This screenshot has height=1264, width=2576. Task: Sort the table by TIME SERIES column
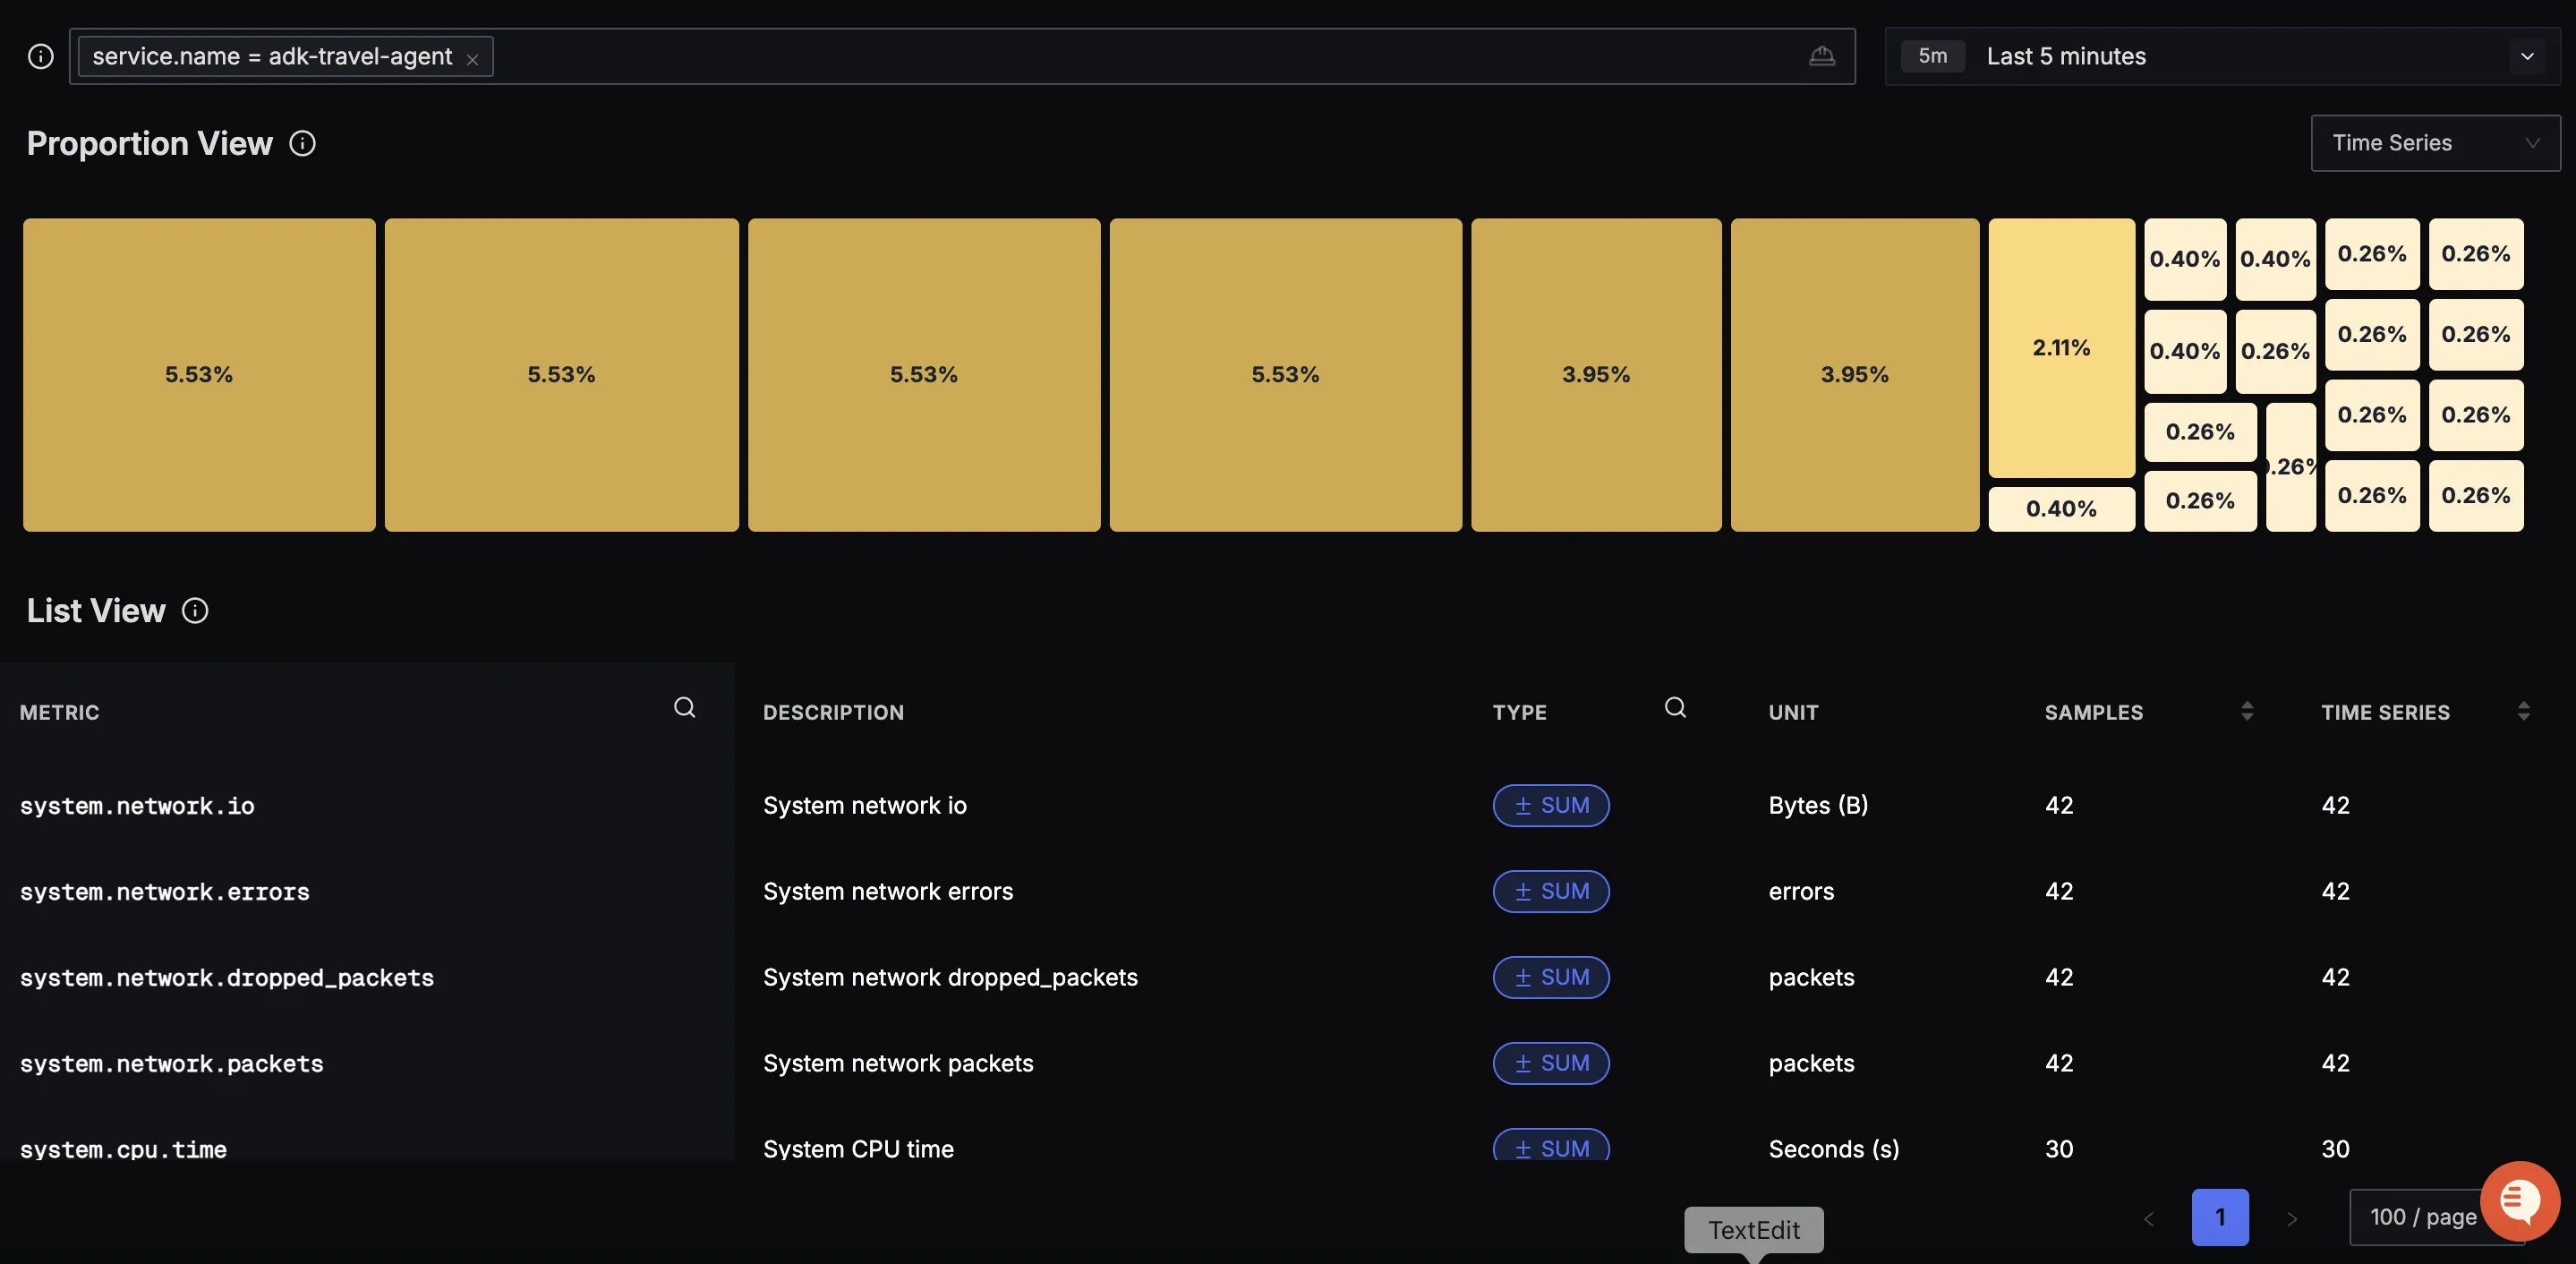tap(2523, 711)
